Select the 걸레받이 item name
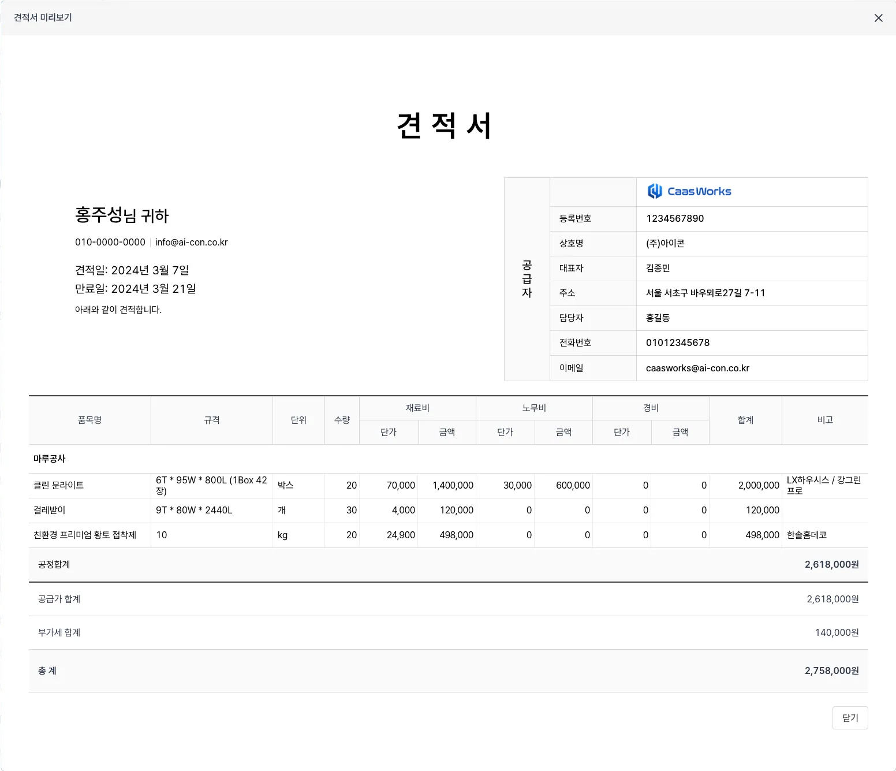The height and width of the screenshot is (771, 896). (x=50, y=511)
